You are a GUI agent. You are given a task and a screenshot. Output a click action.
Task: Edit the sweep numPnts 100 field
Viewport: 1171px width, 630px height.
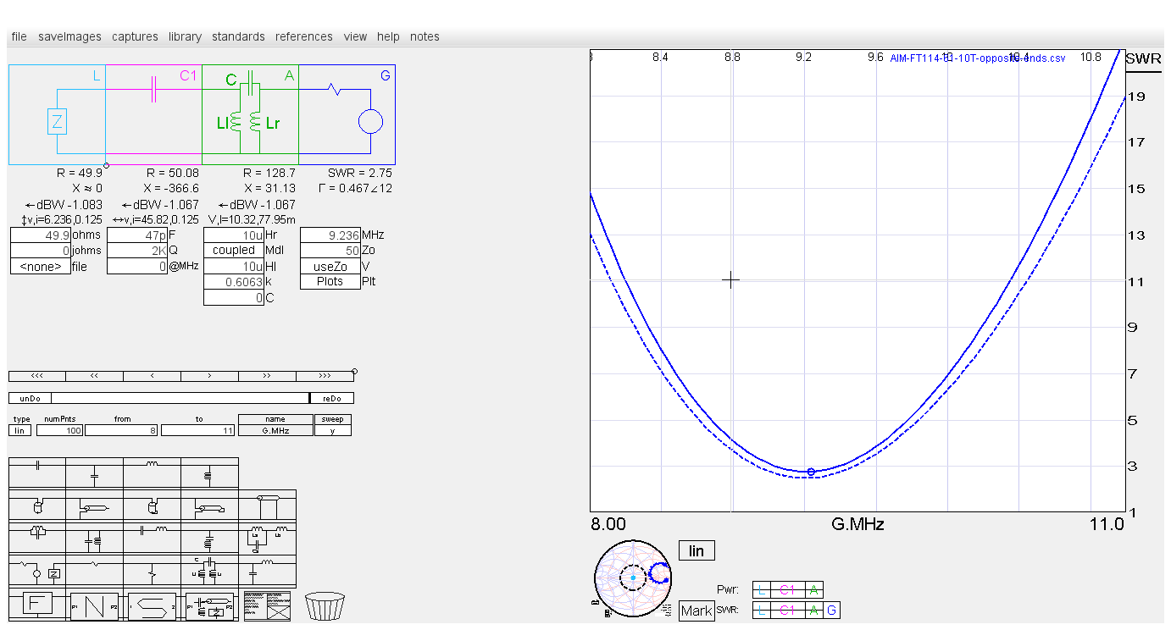coord(59,430)
